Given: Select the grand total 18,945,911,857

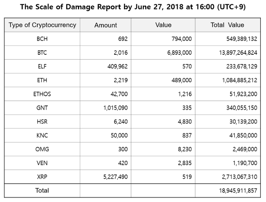Looking at the screenshot, I should coord(237,191).
